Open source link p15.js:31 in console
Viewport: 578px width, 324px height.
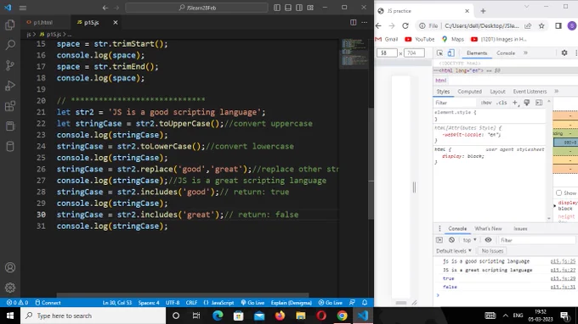click(563, 287)
